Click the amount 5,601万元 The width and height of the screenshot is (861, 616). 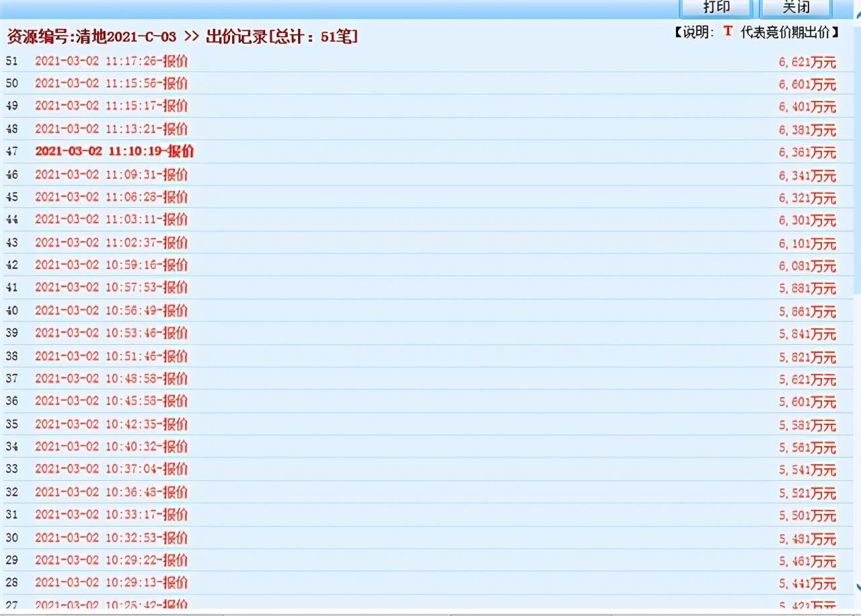click(x=807, y=402)
